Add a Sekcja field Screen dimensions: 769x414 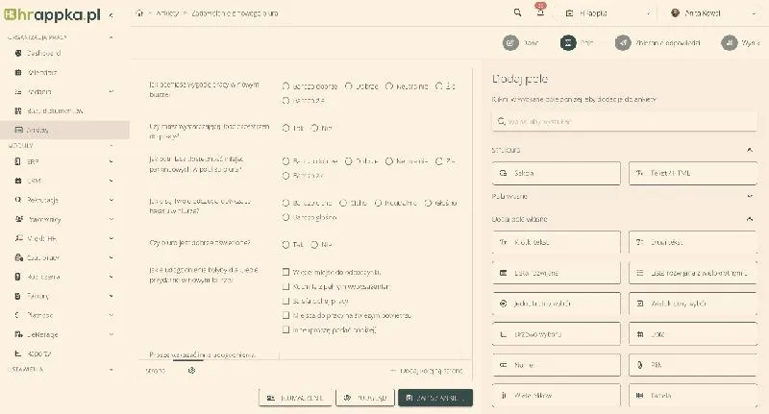point(557,173)
